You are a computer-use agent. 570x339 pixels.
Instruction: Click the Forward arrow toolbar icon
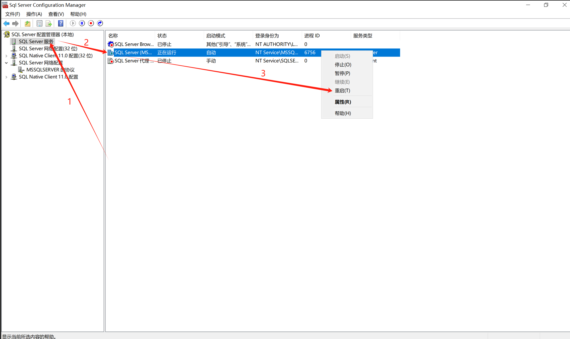(15, 24)
